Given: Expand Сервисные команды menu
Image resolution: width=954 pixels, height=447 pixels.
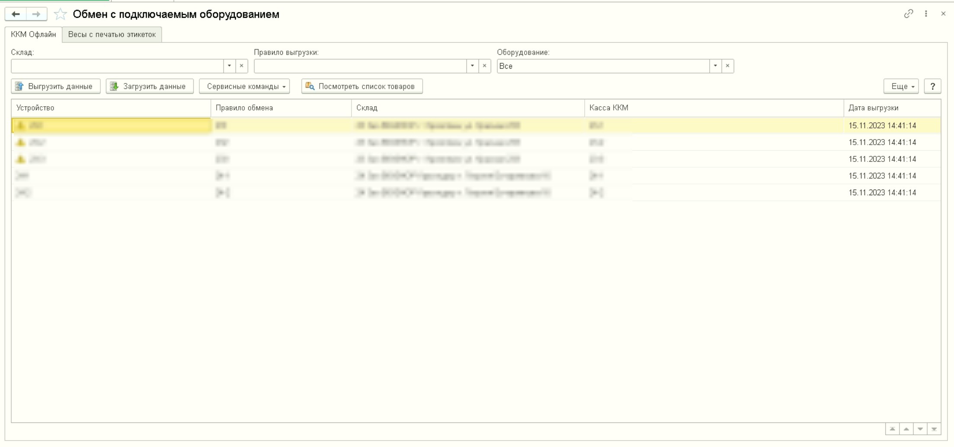Looking at the screenshot, I should (x=244, y=86).
